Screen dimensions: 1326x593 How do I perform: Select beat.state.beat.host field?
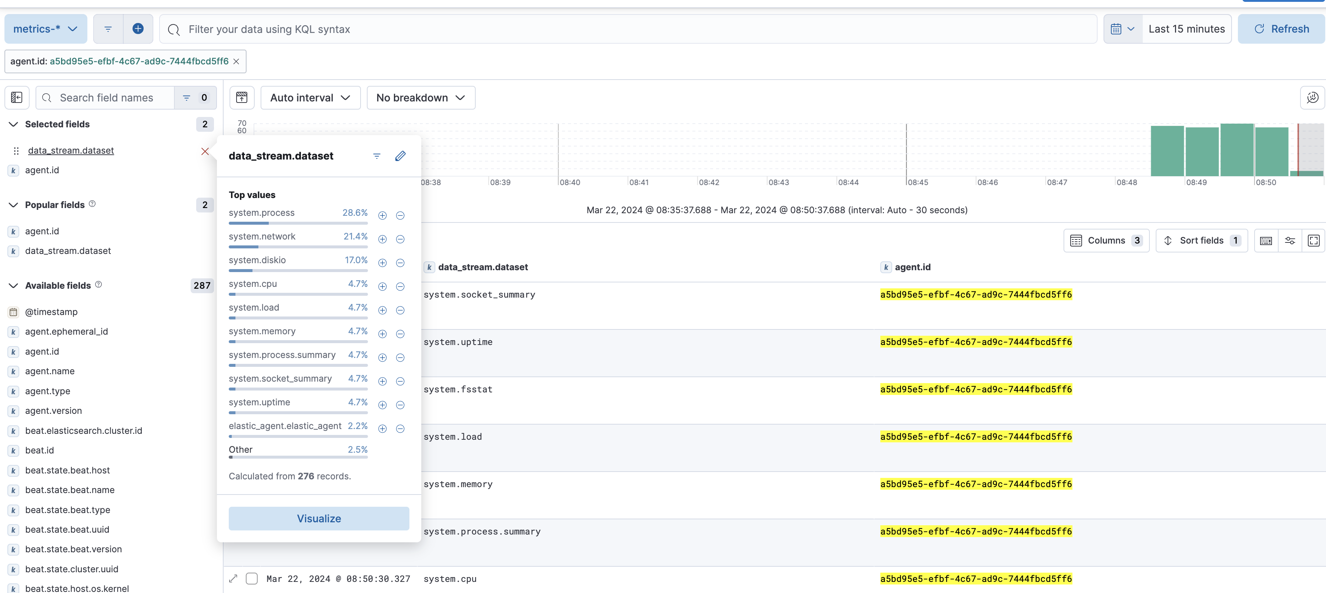point(67,470)
